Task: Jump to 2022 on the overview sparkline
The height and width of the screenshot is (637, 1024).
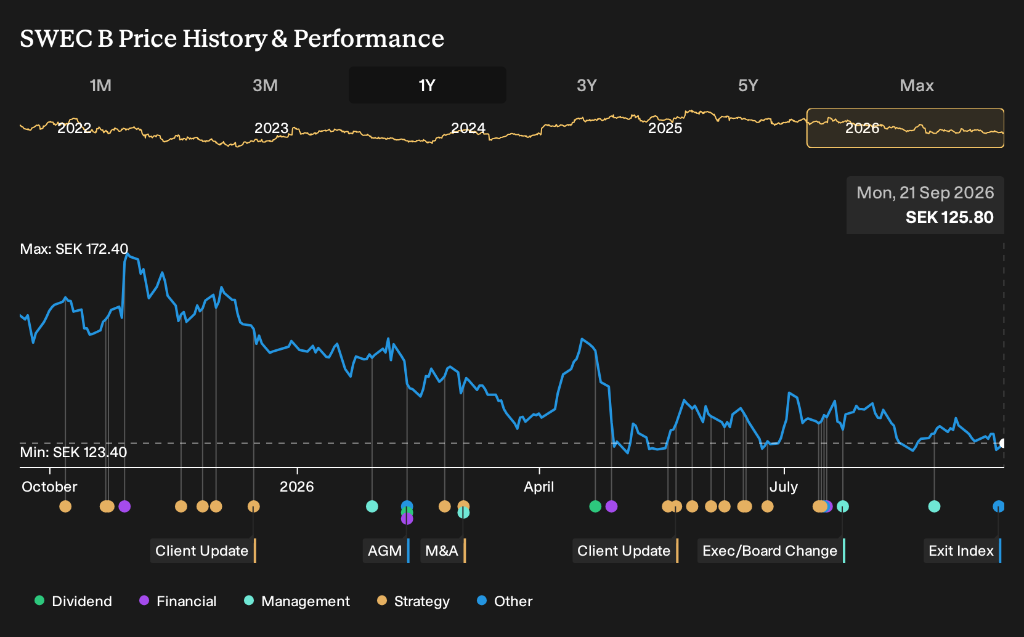Action: pyautogui.click(x=74, y=128)
